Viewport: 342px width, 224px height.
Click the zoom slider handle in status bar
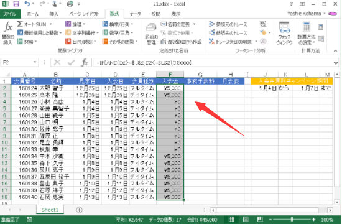point(292,220)
